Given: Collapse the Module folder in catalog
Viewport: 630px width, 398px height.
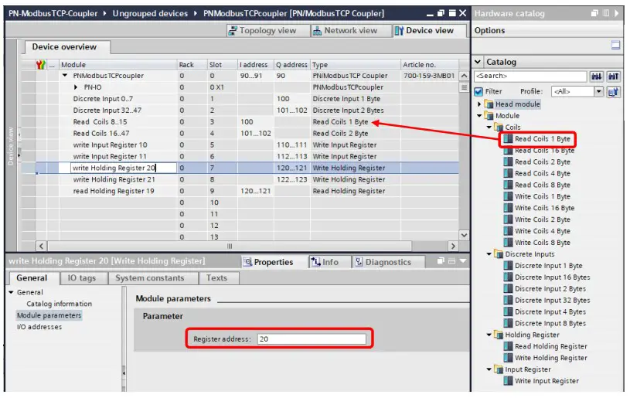Looking at the screenshot, I should click(x=479, y=116).
